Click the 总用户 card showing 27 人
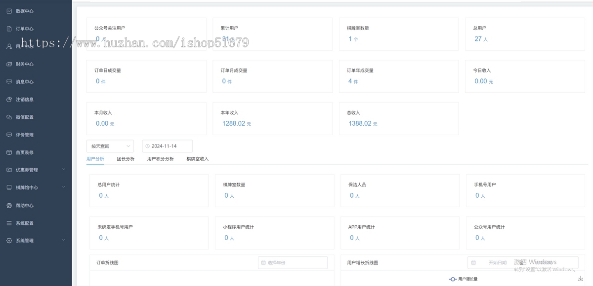This screenshot has height=286, width=593. 525,34
